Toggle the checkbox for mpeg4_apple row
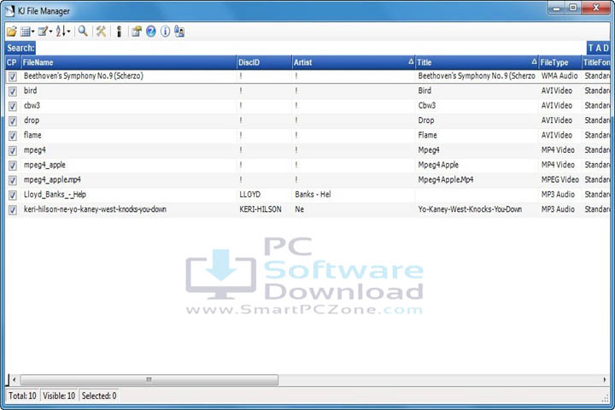Viewport: 615px width, 410px height. 13,166
